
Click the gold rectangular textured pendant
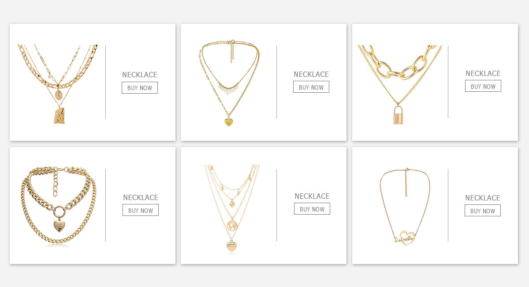(59, 115)
